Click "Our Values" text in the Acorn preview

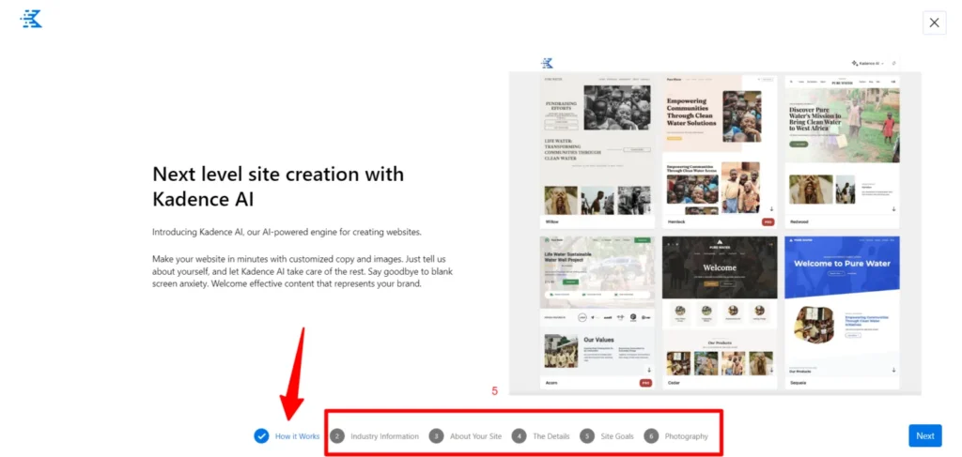598,339
